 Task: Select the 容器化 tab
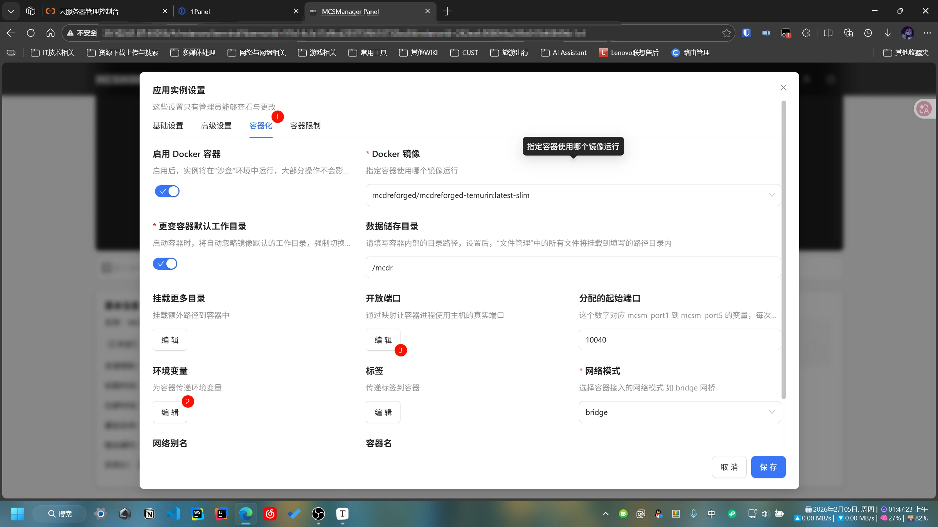[261, 126]
